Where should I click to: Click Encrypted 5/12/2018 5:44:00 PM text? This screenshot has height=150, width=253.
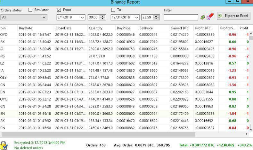coord(40,143)
